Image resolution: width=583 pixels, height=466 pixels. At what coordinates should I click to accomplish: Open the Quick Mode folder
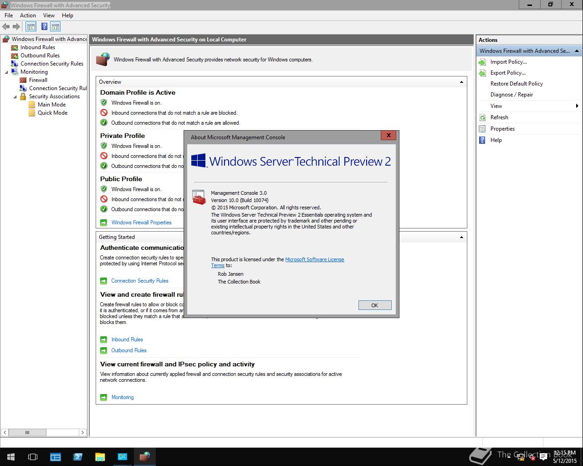[52, 113]
